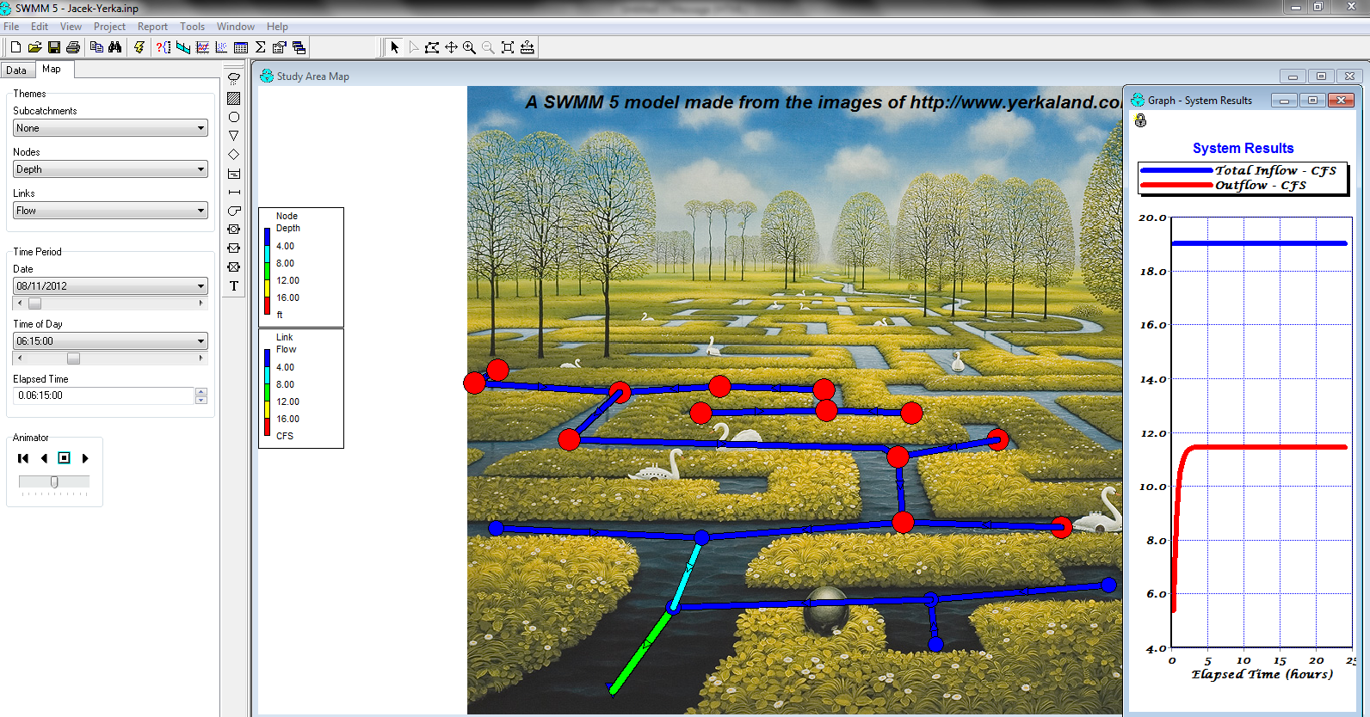Find an object with binoculars icon
This screenshot has width=1370, height=717.
115,47
